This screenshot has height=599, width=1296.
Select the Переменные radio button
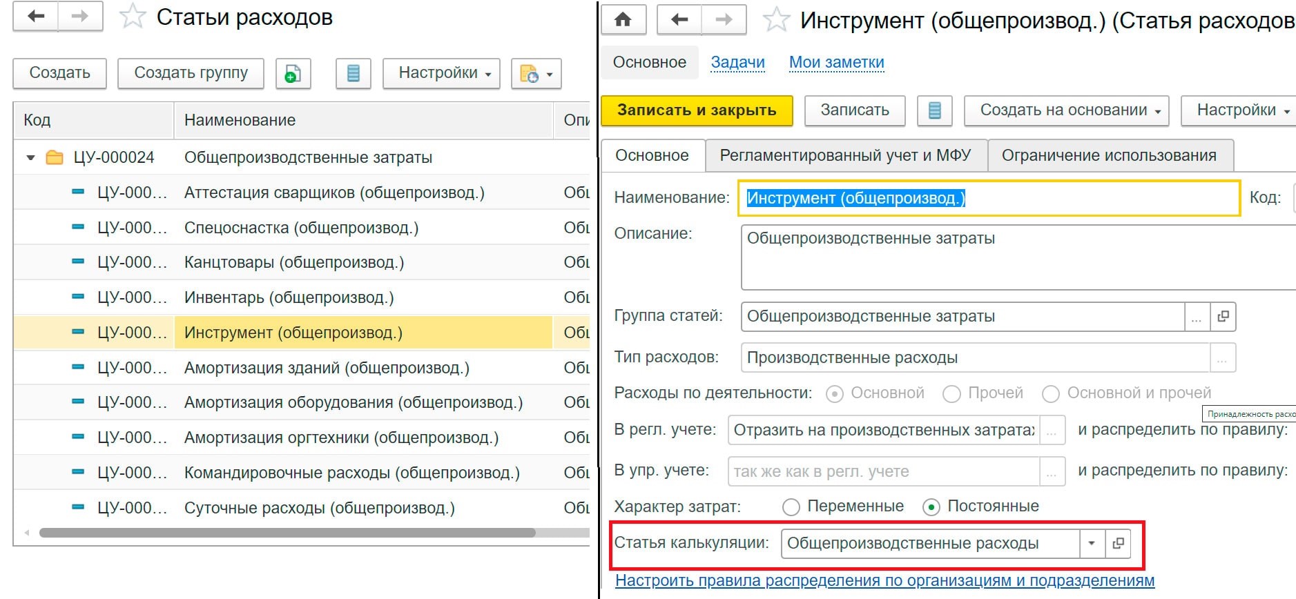(791, 507)
